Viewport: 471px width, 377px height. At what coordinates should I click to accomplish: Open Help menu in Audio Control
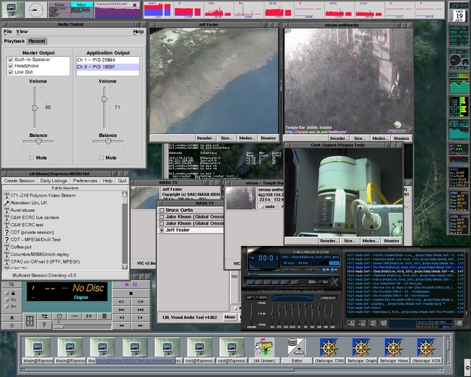(138, 32)
